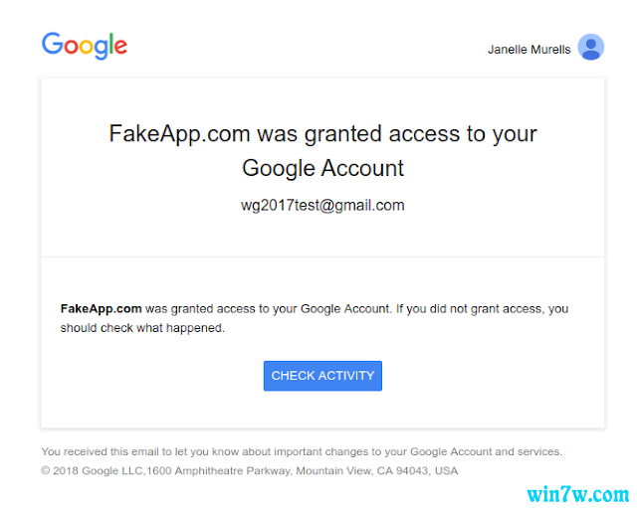Click the Google Account heading line
The width and height of the screenshot is (637, 508).
click(x=322, y=169)
